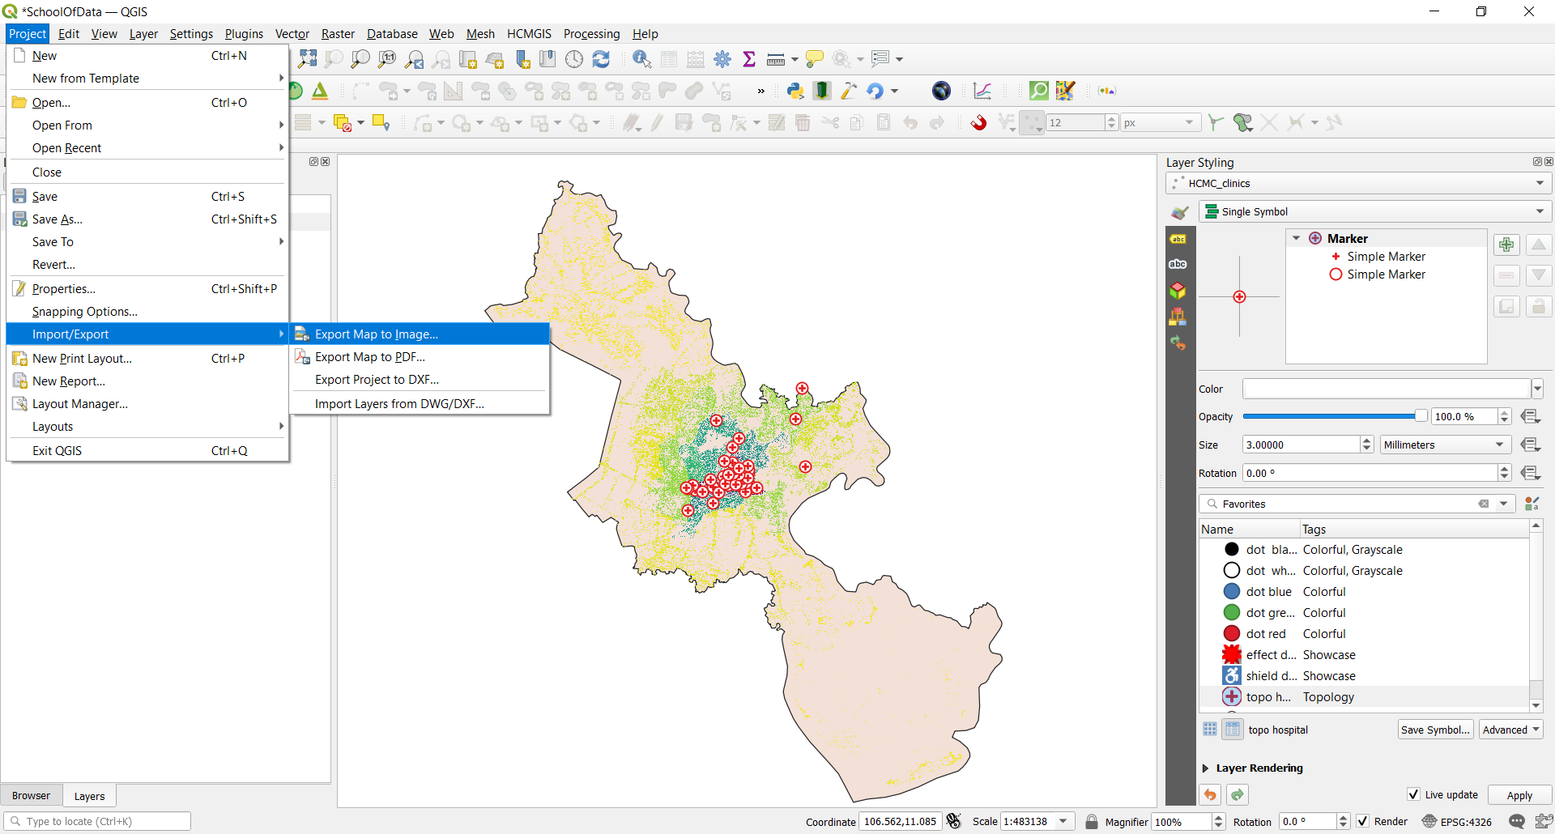The height and width of the screenshot is (834, 1555).
Task: Click the Zoom to Native Resolution icon
Action: click(387, 59)
